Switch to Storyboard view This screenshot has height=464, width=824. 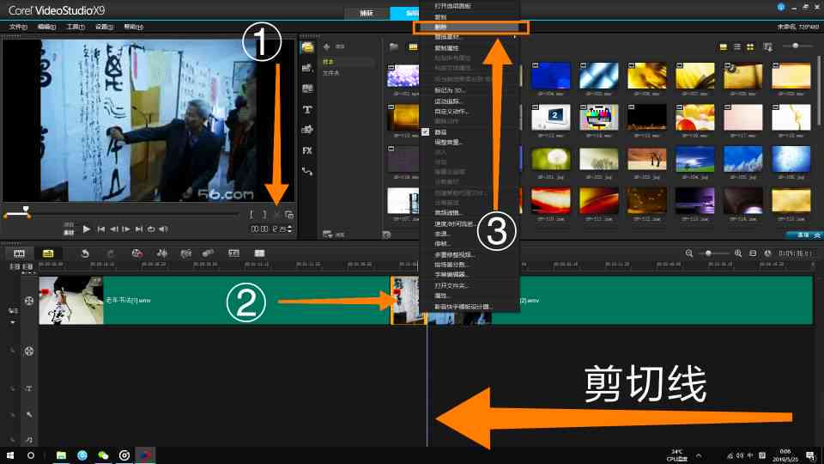[x=20, y=253]
